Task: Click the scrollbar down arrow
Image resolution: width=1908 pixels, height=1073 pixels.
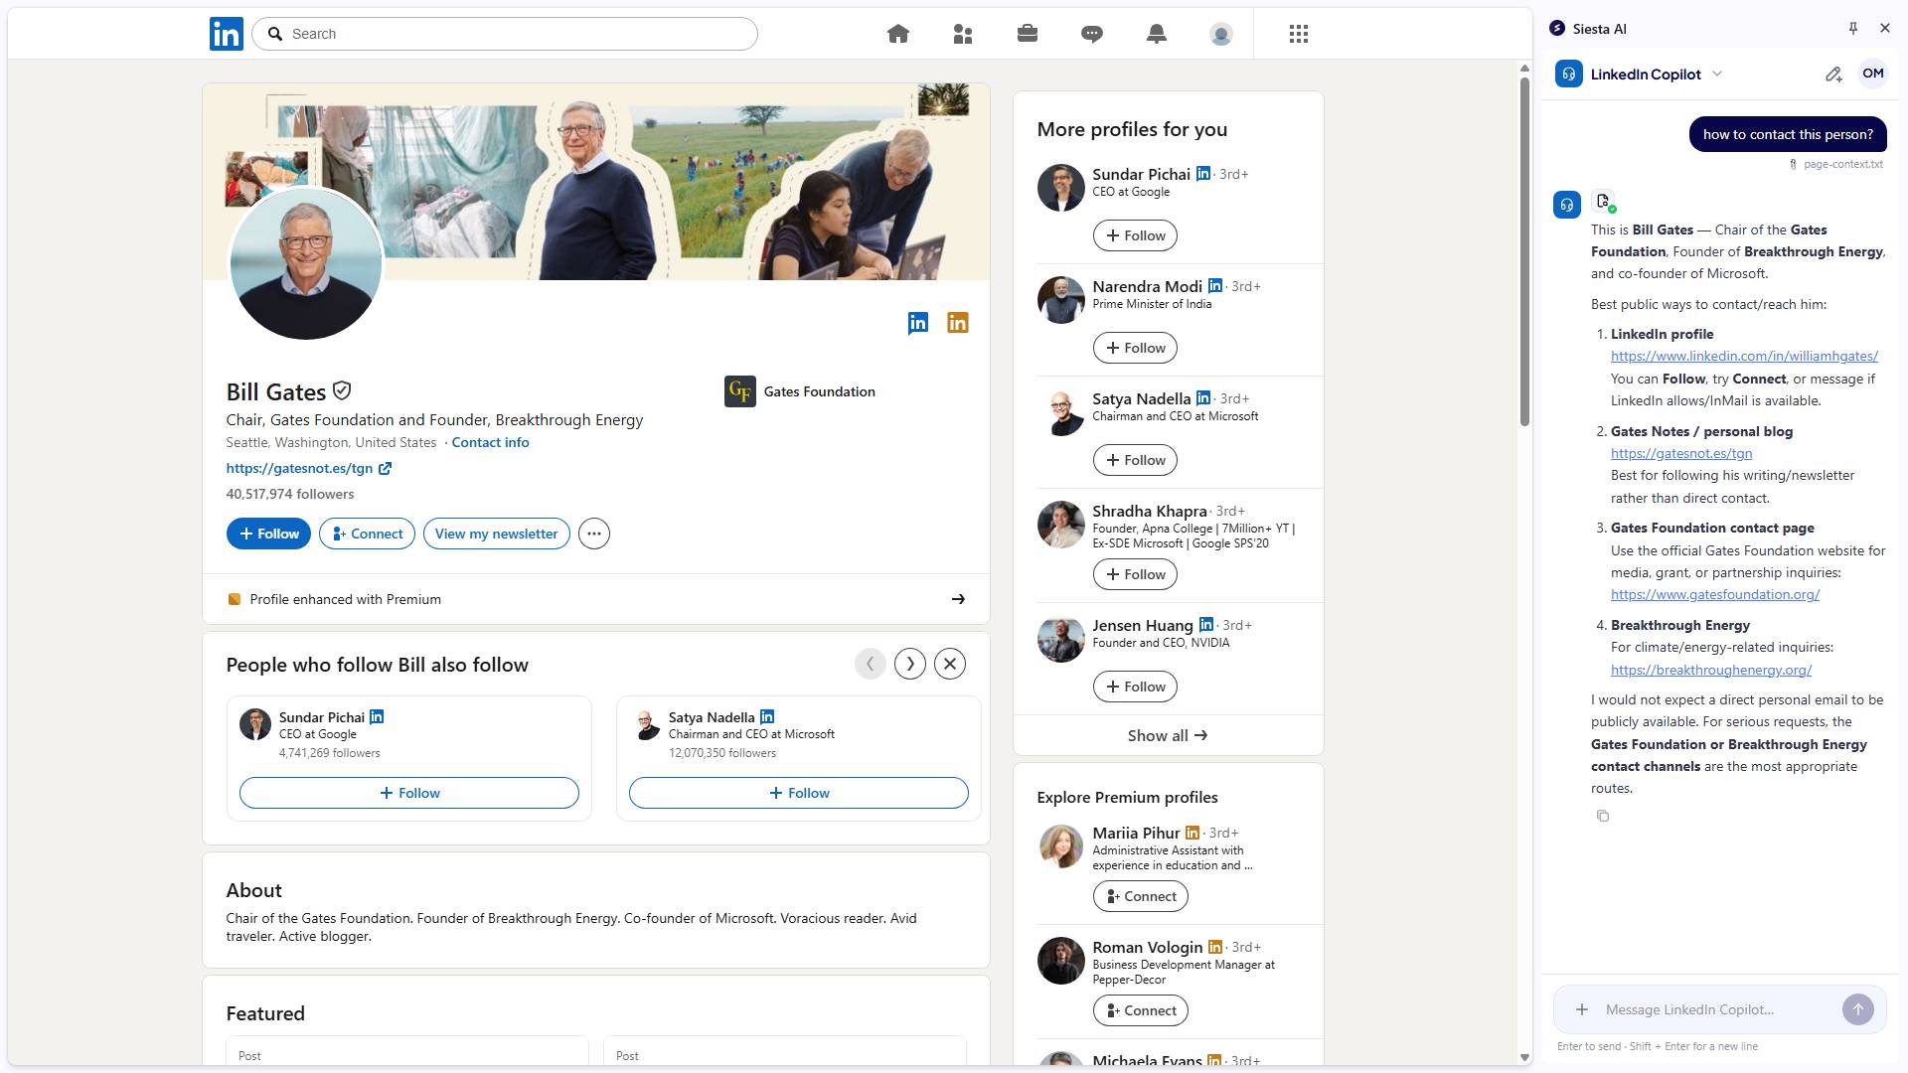Action: coord(1524,1058)
